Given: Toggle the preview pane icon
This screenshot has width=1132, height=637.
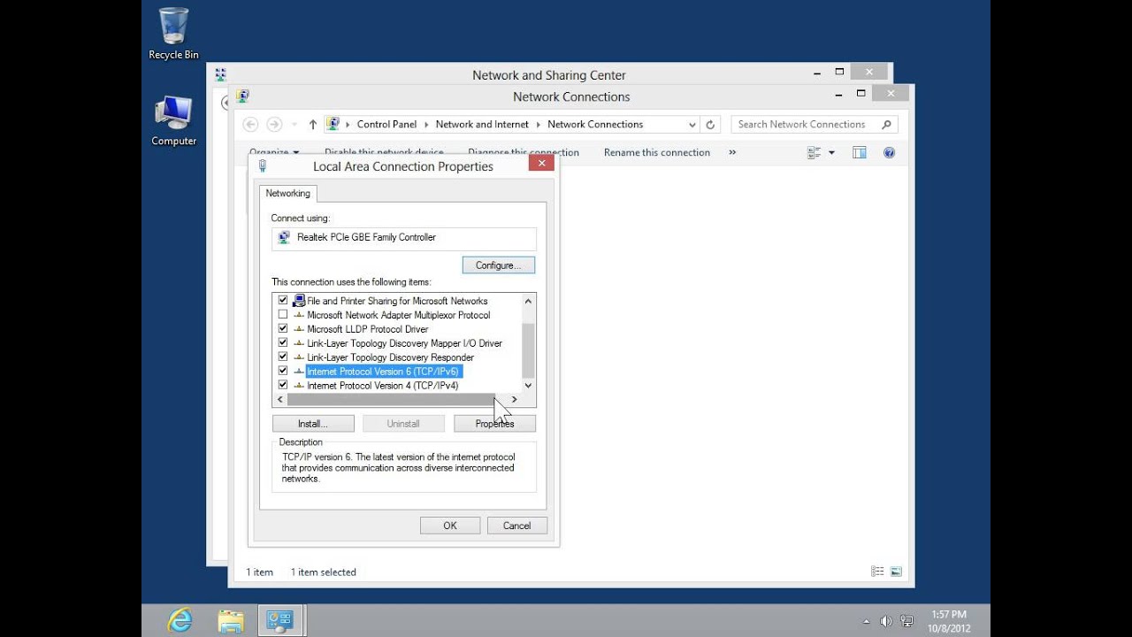Looking at the screenshot, I should point(859,153).
